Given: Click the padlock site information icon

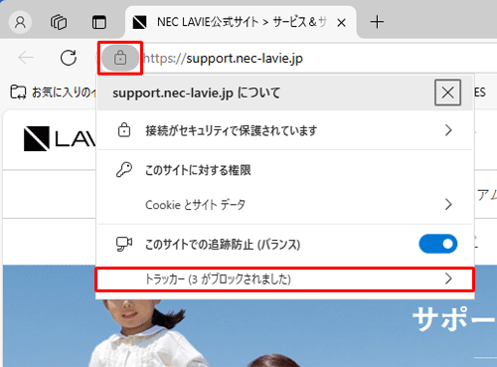Looking at the screenshot, I should [120, 58].
